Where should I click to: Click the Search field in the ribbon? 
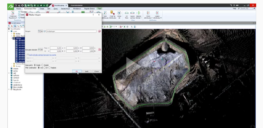click(246, 9)
